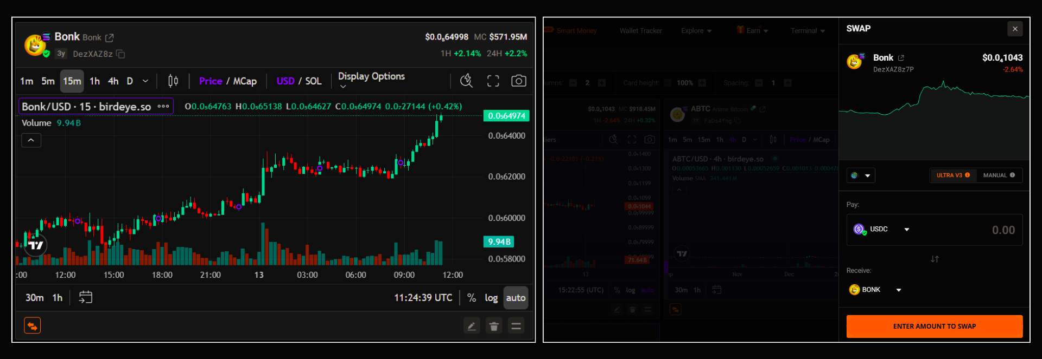This screenshot has height=359, width=1042.
Task: Click the Bonk token logo in the chart header
Action: coord(35,45)
